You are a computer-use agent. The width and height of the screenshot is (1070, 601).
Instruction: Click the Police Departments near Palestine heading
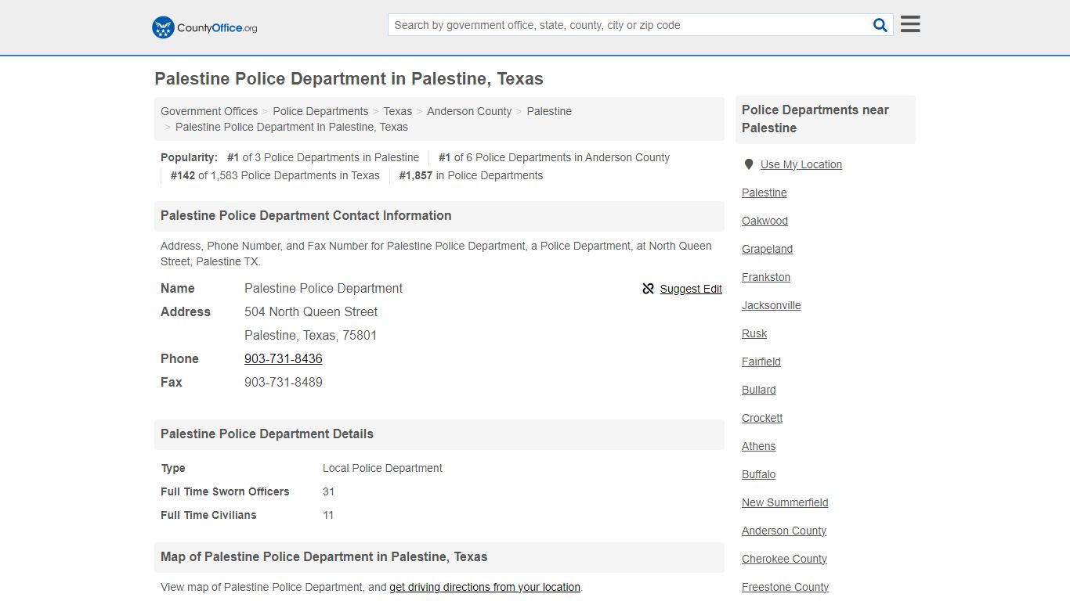815,119
